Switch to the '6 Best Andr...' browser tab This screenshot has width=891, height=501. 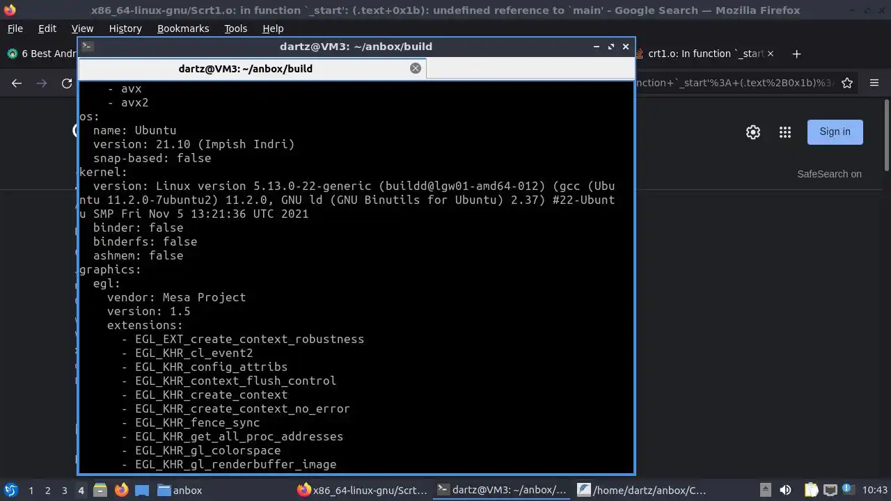tap(40, 54)
